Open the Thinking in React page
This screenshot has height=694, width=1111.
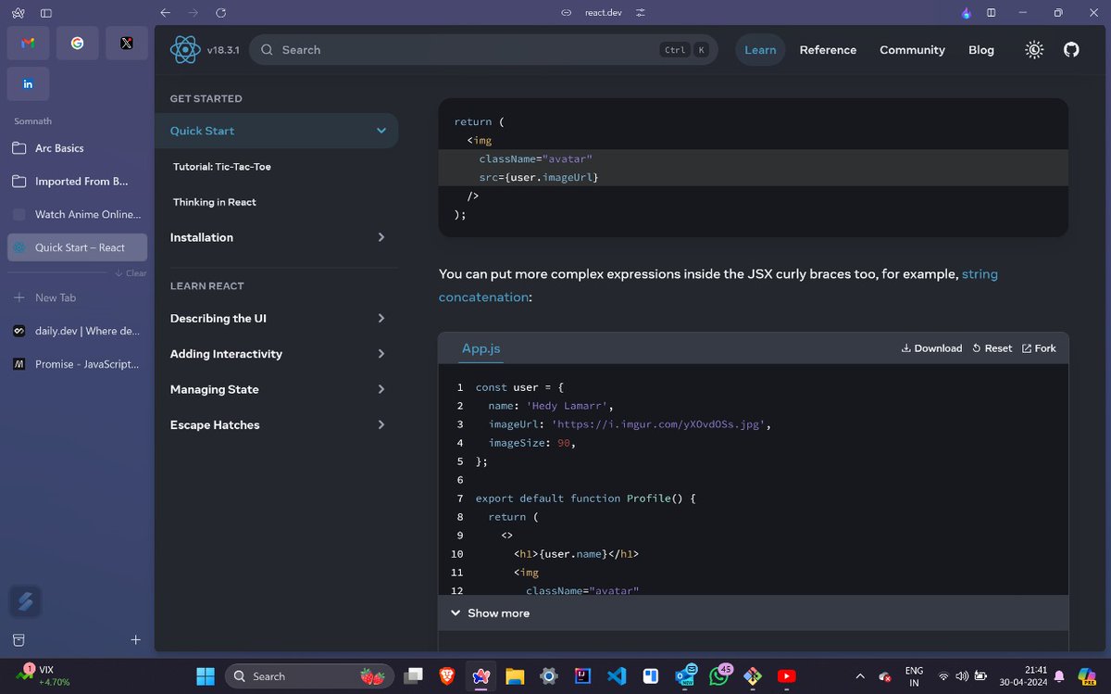coord(215,202)
